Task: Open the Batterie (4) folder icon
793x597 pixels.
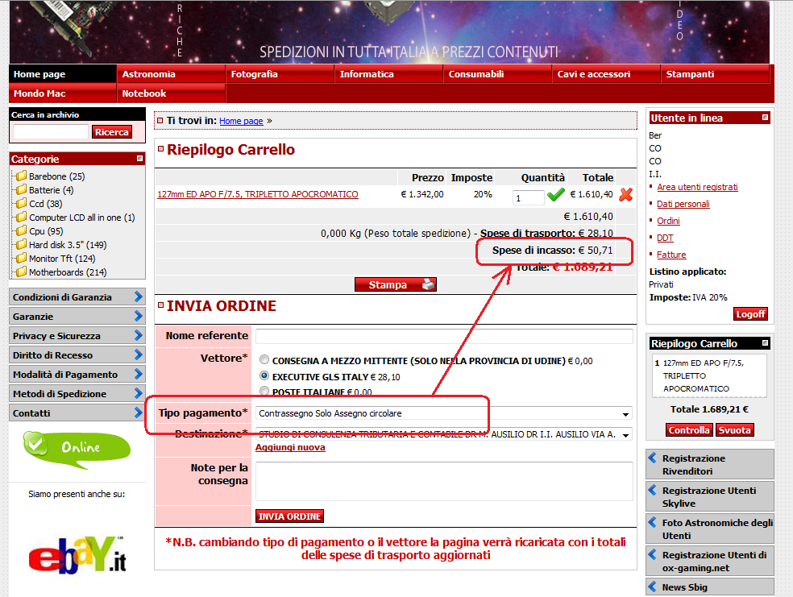Action: point(21,189)
